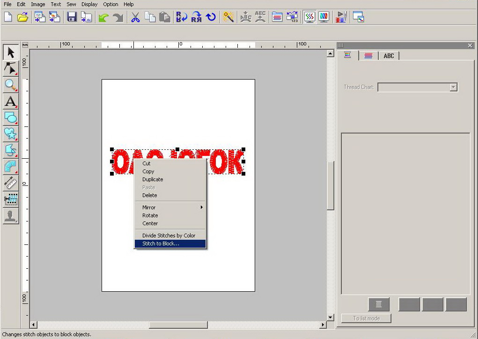Select the arrow selection tool

(11, 52)
